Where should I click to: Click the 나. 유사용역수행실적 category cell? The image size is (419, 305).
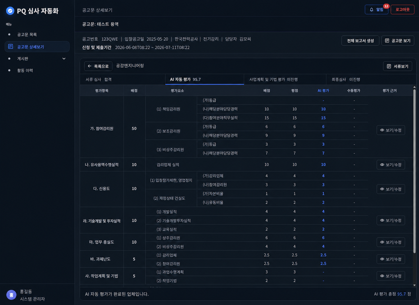pos(102,165)
